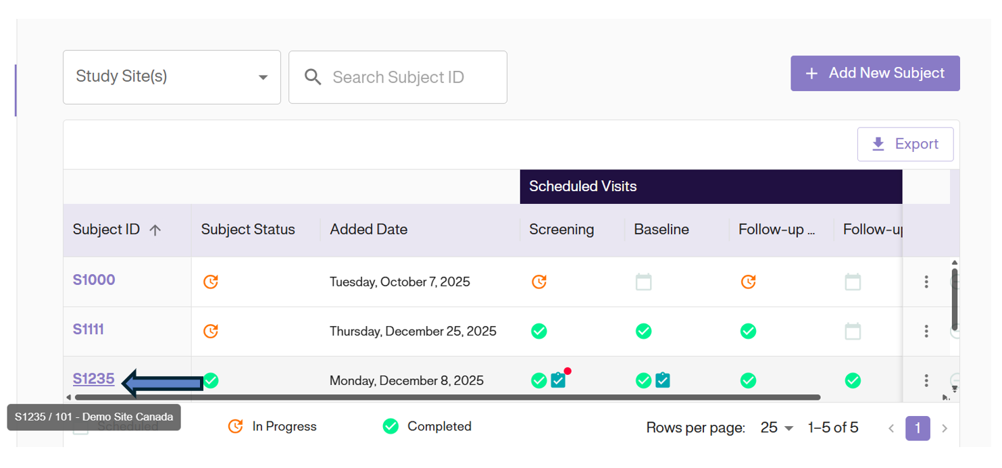Open the Study Site(s) dropdown
Image resolution: width=1002 pixels, height=468 pixels.
172,77
